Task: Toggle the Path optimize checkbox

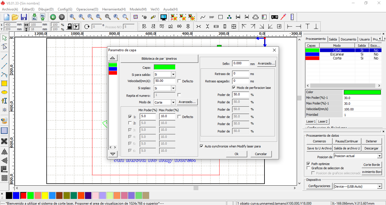Action: [308, 164]
